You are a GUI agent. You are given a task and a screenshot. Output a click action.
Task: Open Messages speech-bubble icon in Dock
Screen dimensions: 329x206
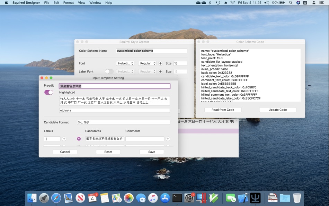click(x=141, y=198)
